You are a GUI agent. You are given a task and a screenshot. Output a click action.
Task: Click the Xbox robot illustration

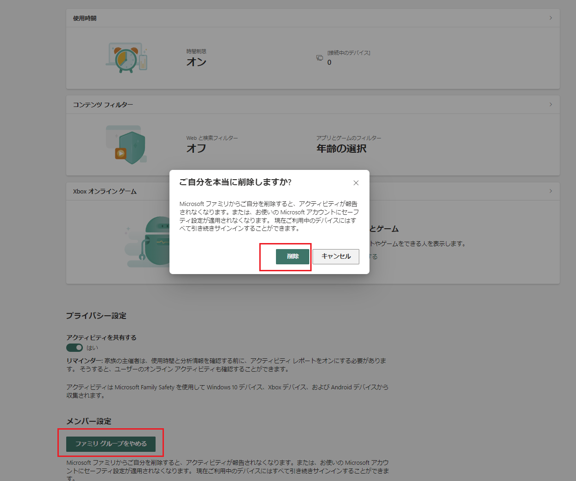pyautogui.click(x=147, y=242)
